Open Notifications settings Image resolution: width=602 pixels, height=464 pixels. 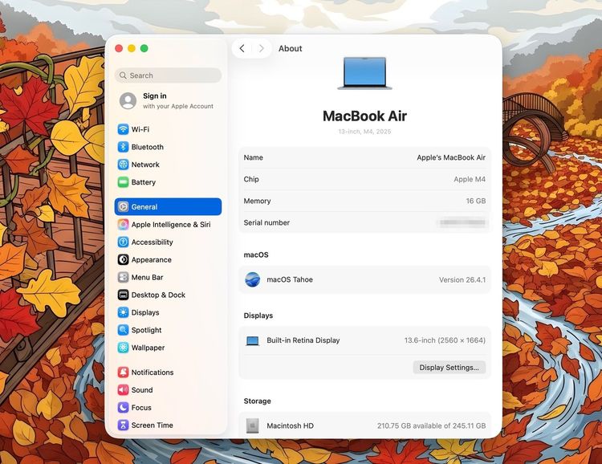(169, 372)
